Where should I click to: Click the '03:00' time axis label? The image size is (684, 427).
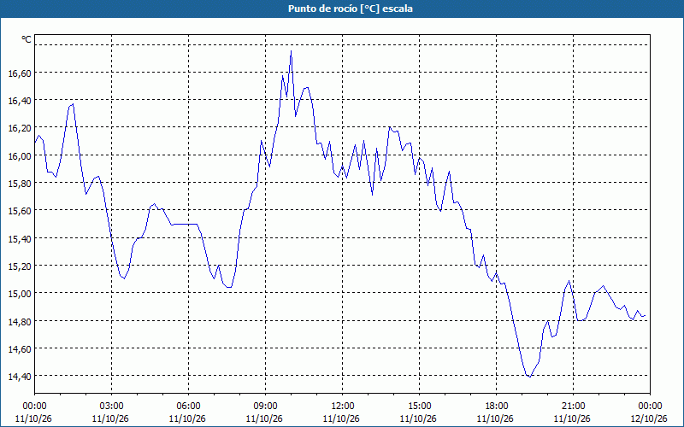pyautogui.click(x=112, y=407)
